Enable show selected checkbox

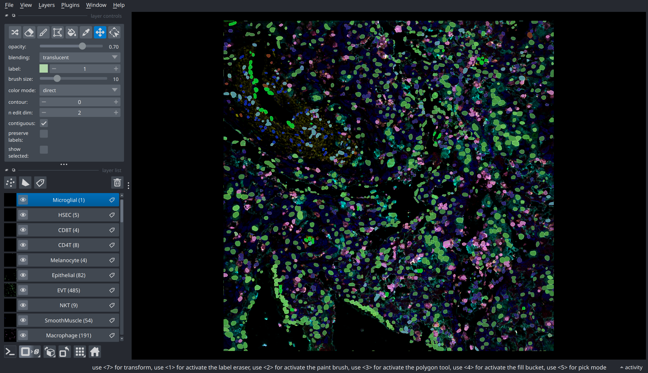pyautogui.click(x=44, y=150)
